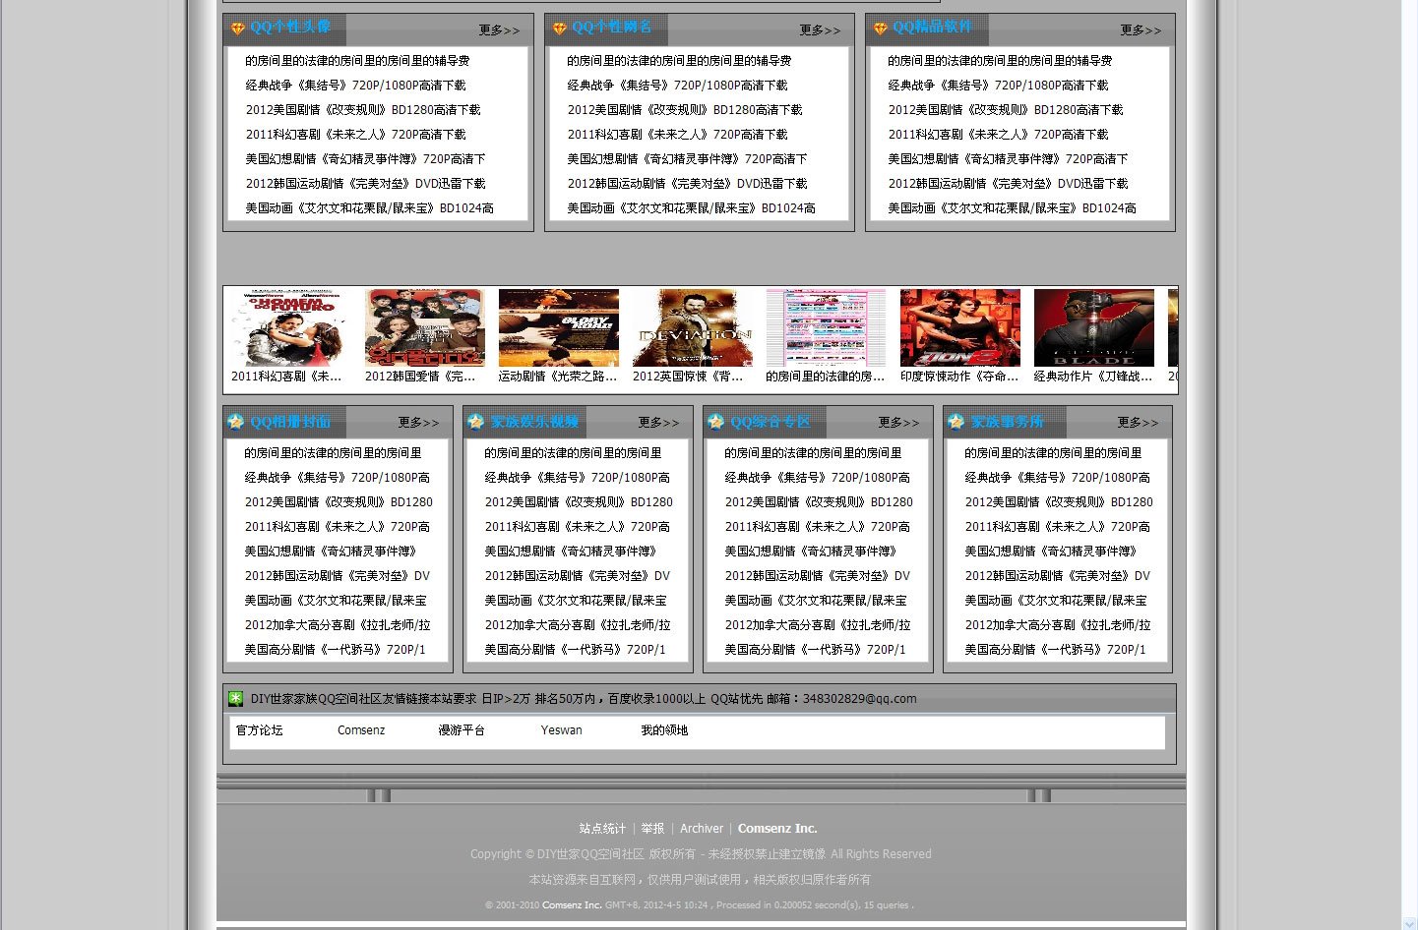
Task: Open the QQ相册封面 section title
Action: 290,422
